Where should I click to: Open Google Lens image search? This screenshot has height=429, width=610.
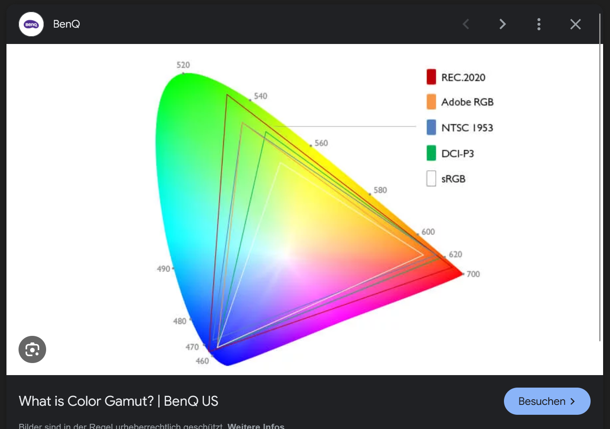click(x=32, y=349)
